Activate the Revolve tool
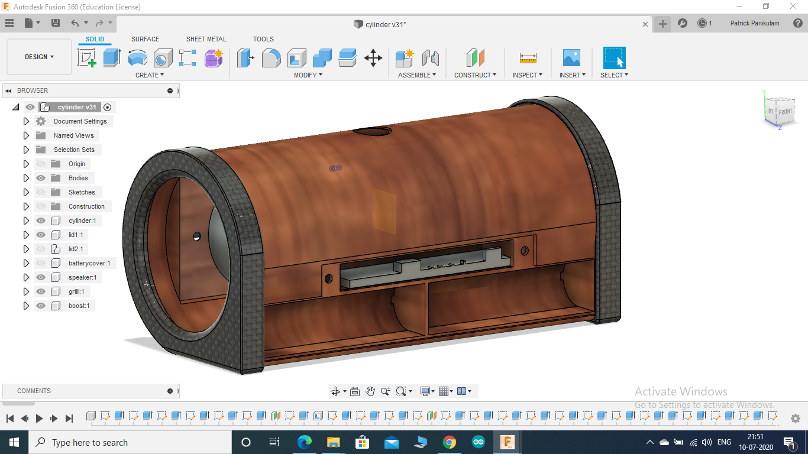Image resolution: width=808 pixels, height=454 pixels. [138, 58]
